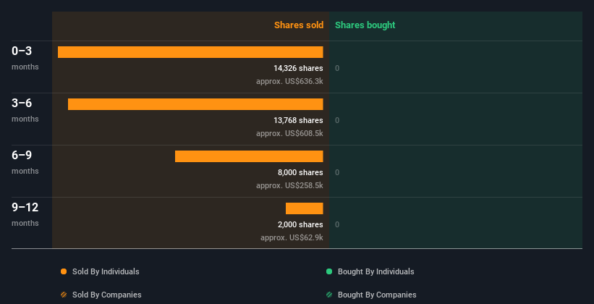Click the 9–12 months row label
This screenshot has width=594, height=304.
coord(25,214)
